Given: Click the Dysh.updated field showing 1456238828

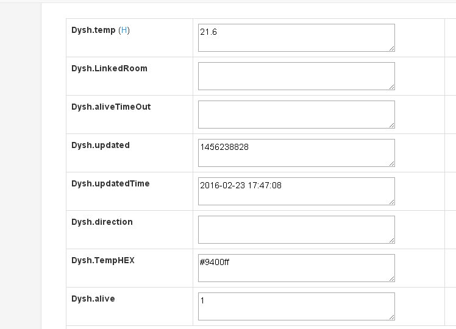Looking at the screenshot, I should (x=296, y=153).
